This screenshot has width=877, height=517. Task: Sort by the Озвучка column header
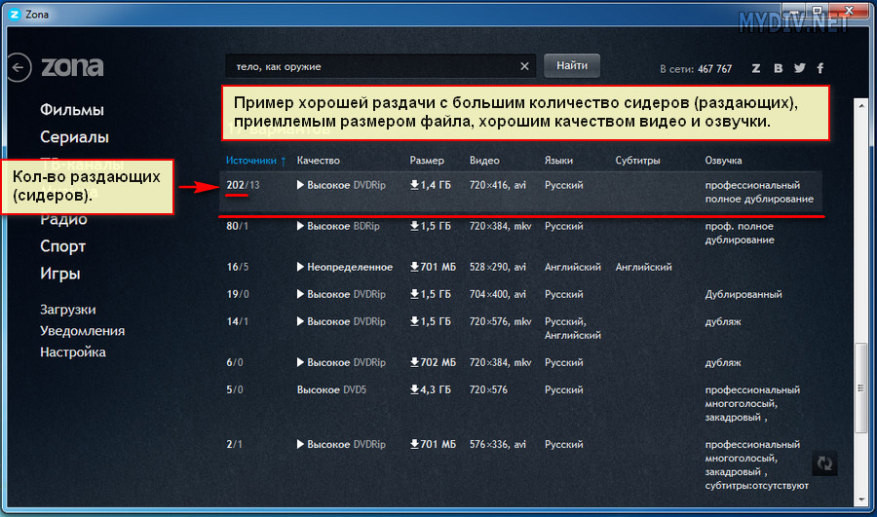723,161
